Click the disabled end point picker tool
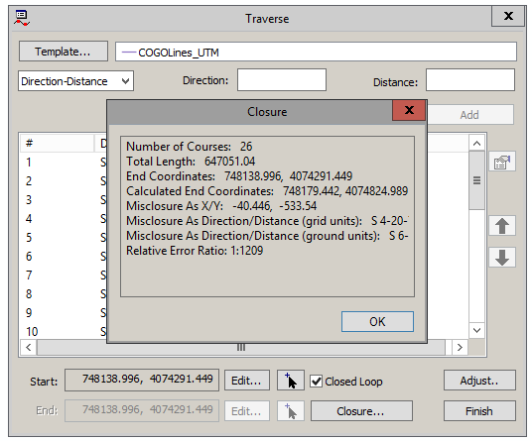Image resolution: width=532 pixels, height=441 pixels. (291, 411)
